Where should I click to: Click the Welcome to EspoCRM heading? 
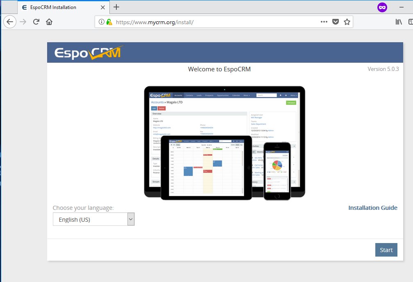click(219, 69)
